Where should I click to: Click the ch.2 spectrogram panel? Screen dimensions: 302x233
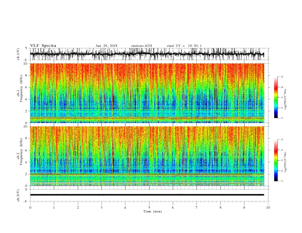pyautogui.click(x=147, y=156)
